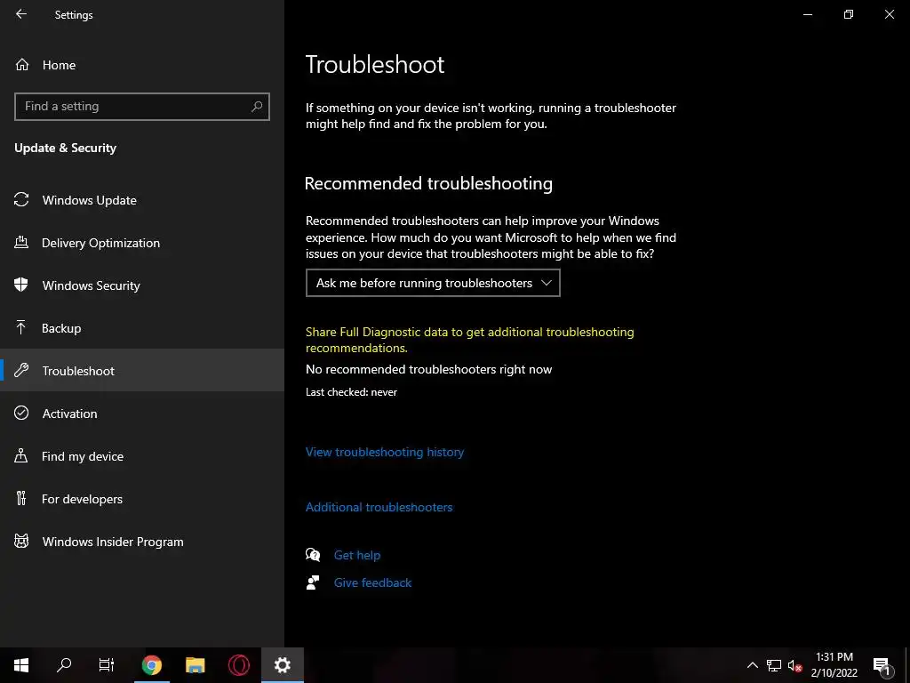
Task: Open Windows Insider Program settings
Action: coord(142,542)
